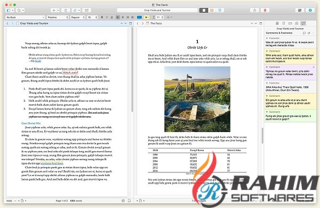Toggle italic formatting

[107, 18]
